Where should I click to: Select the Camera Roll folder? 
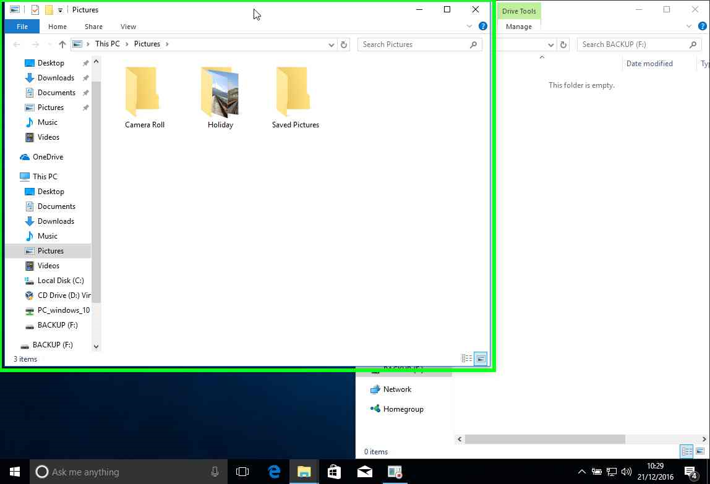pyautogui.click(x=145, y=97)
